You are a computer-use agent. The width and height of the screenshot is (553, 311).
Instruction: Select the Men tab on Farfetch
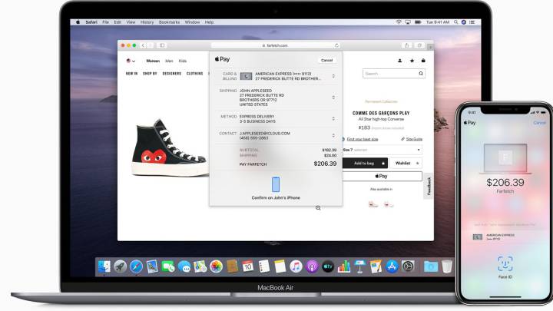pos(169,61)
